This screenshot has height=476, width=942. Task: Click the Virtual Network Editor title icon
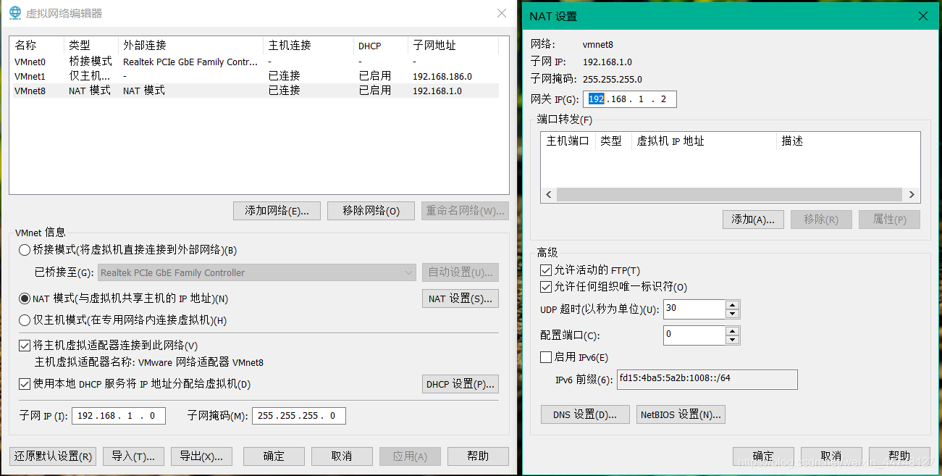click(x=14, y=13)
